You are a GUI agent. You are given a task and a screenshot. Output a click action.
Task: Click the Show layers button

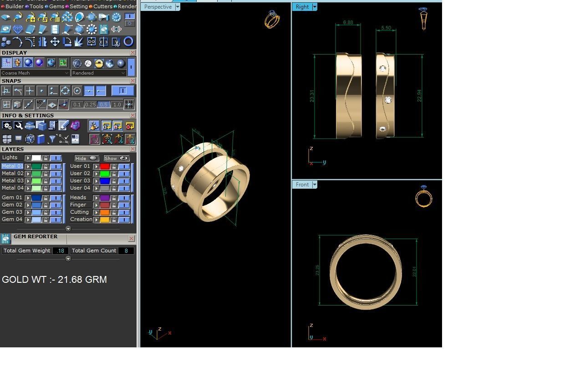click(117, 158)
